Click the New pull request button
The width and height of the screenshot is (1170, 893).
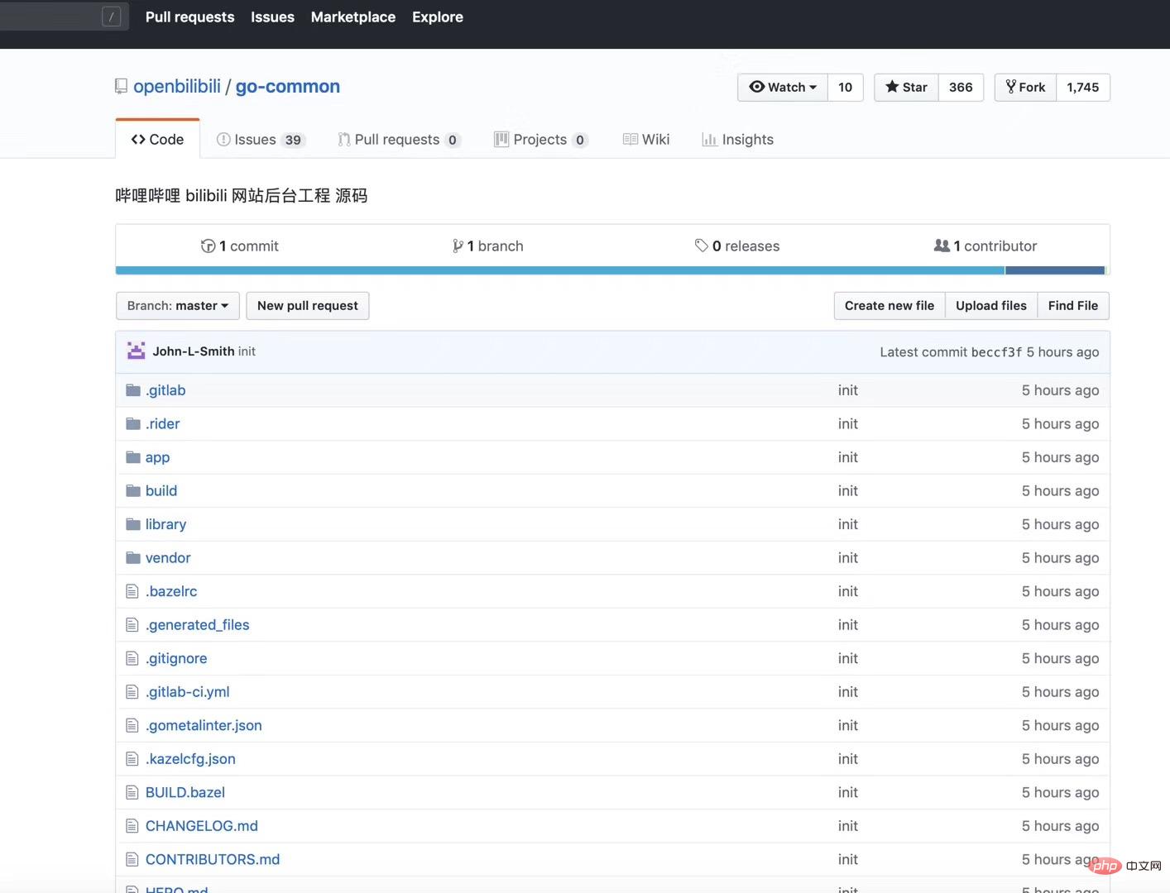click(308, 306)
